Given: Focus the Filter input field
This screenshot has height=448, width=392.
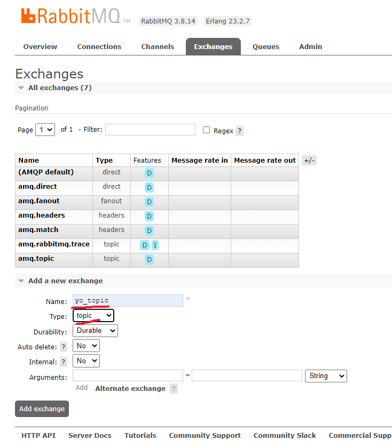Looking at the screenshot, I should (x=150, y=130).
